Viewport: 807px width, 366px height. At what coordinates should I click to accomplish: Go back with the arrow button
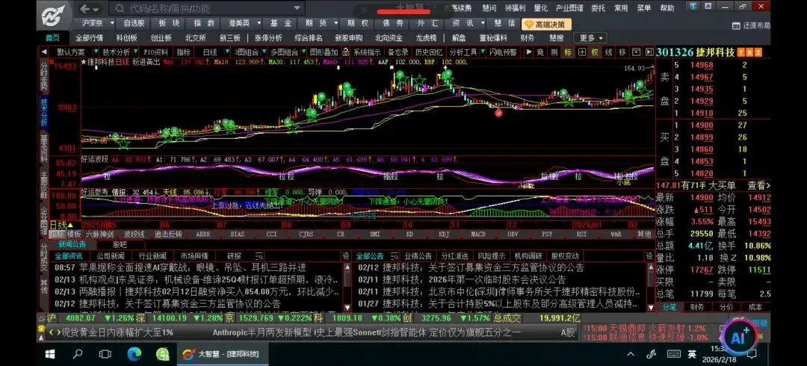pyautogui.click(x=84, y=9)
